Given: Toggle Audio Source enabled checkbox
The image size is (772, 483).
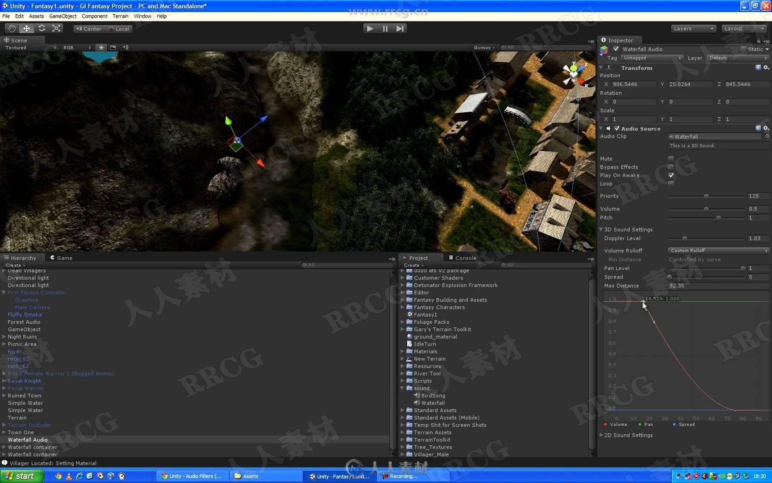Looking at the screenshot, I should coord(617,128).
